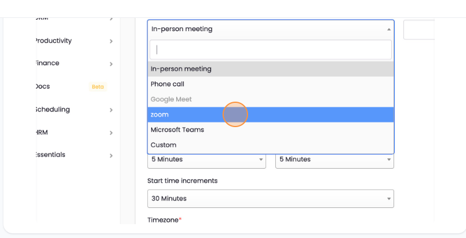
Task: Expand the Scheduling sidebar chevron
Action: (111, 110)
